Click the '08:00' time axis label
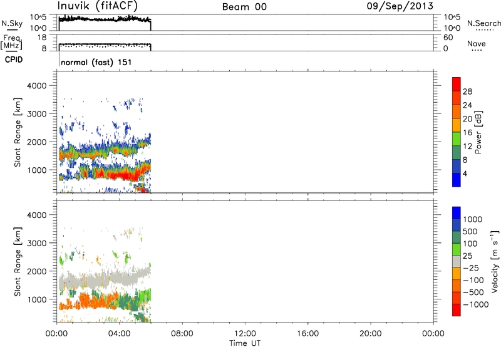 pos(182,334)
